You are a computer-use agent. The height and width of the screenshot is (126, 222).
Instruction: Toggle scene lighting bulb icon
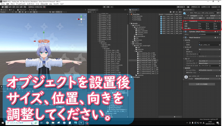(x=19, y=12)
